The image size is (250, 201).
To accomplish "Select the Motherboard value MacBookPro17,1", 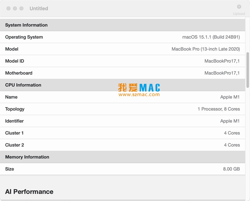I will [222, 73].
